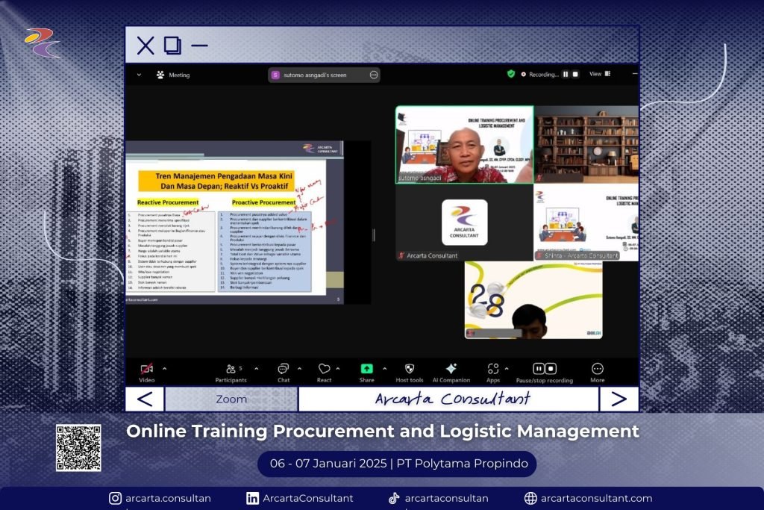Open the Participants panel
The height and width of the screenshot is (510, 764).
[x=231, y=370]
